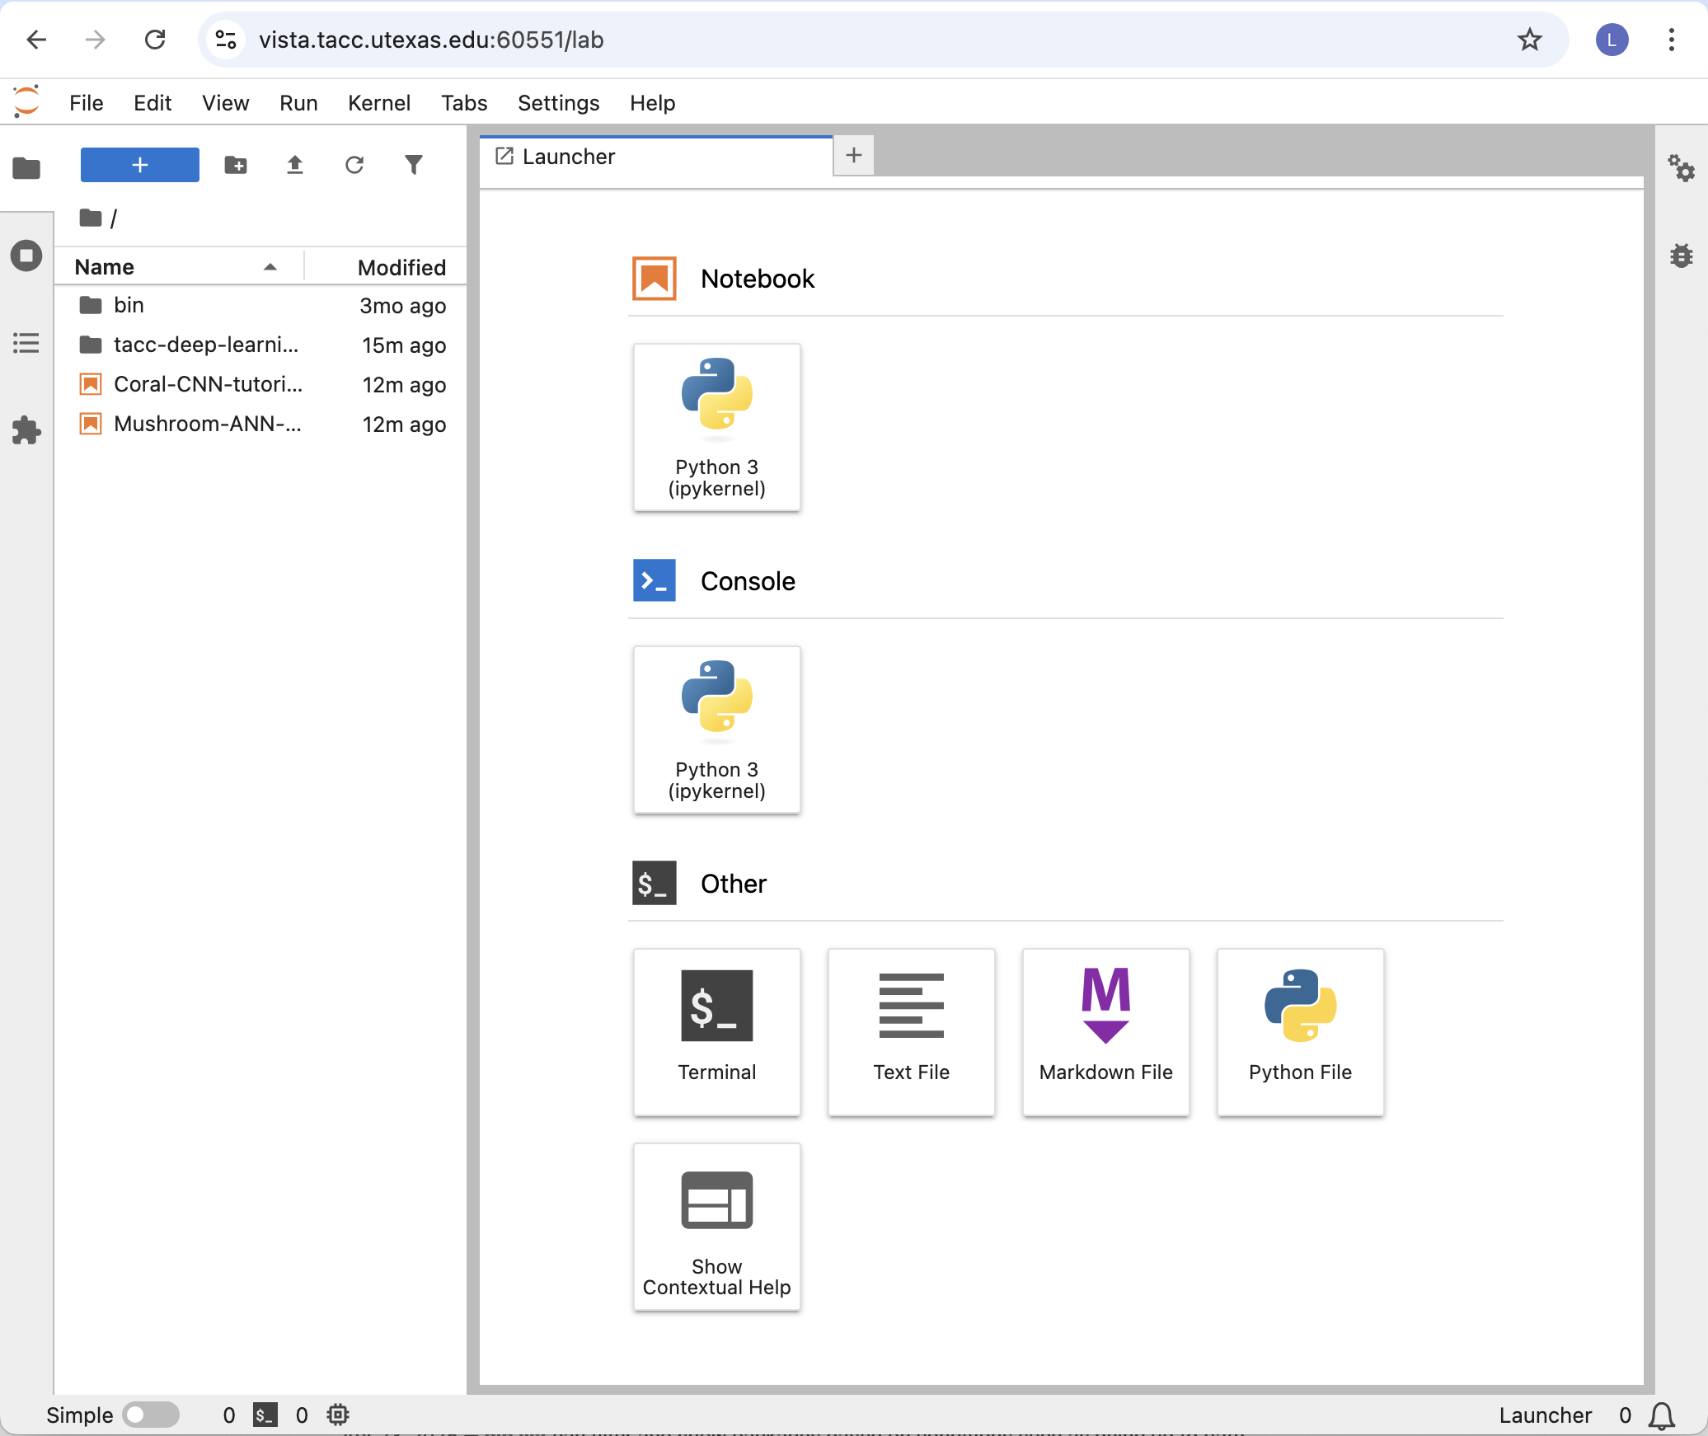
Task: Open notifications bell in status bar
Action: (x=1662, y=1415)
